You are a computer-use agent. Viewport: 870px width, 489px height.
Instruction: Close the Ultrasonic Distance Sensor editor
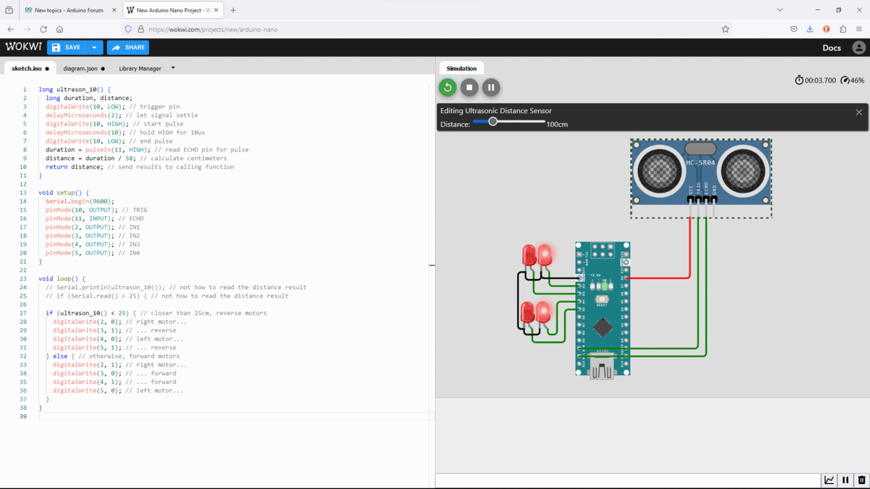[858, 112]
